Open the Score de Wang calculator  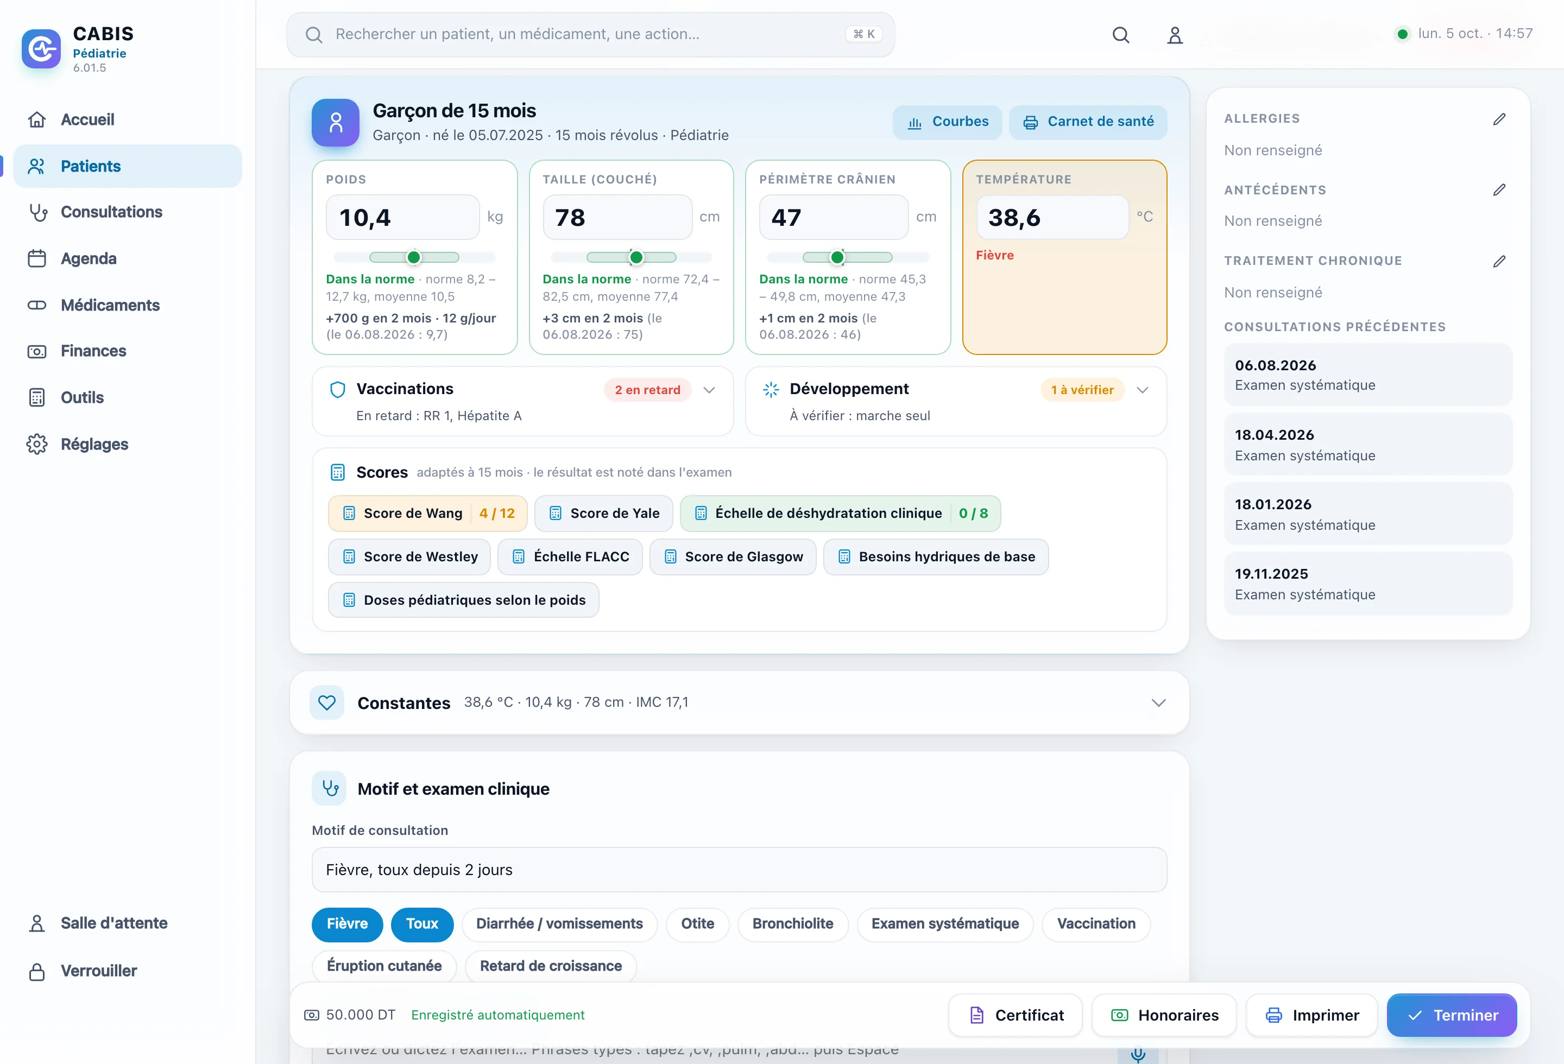[x=427, y=513]
